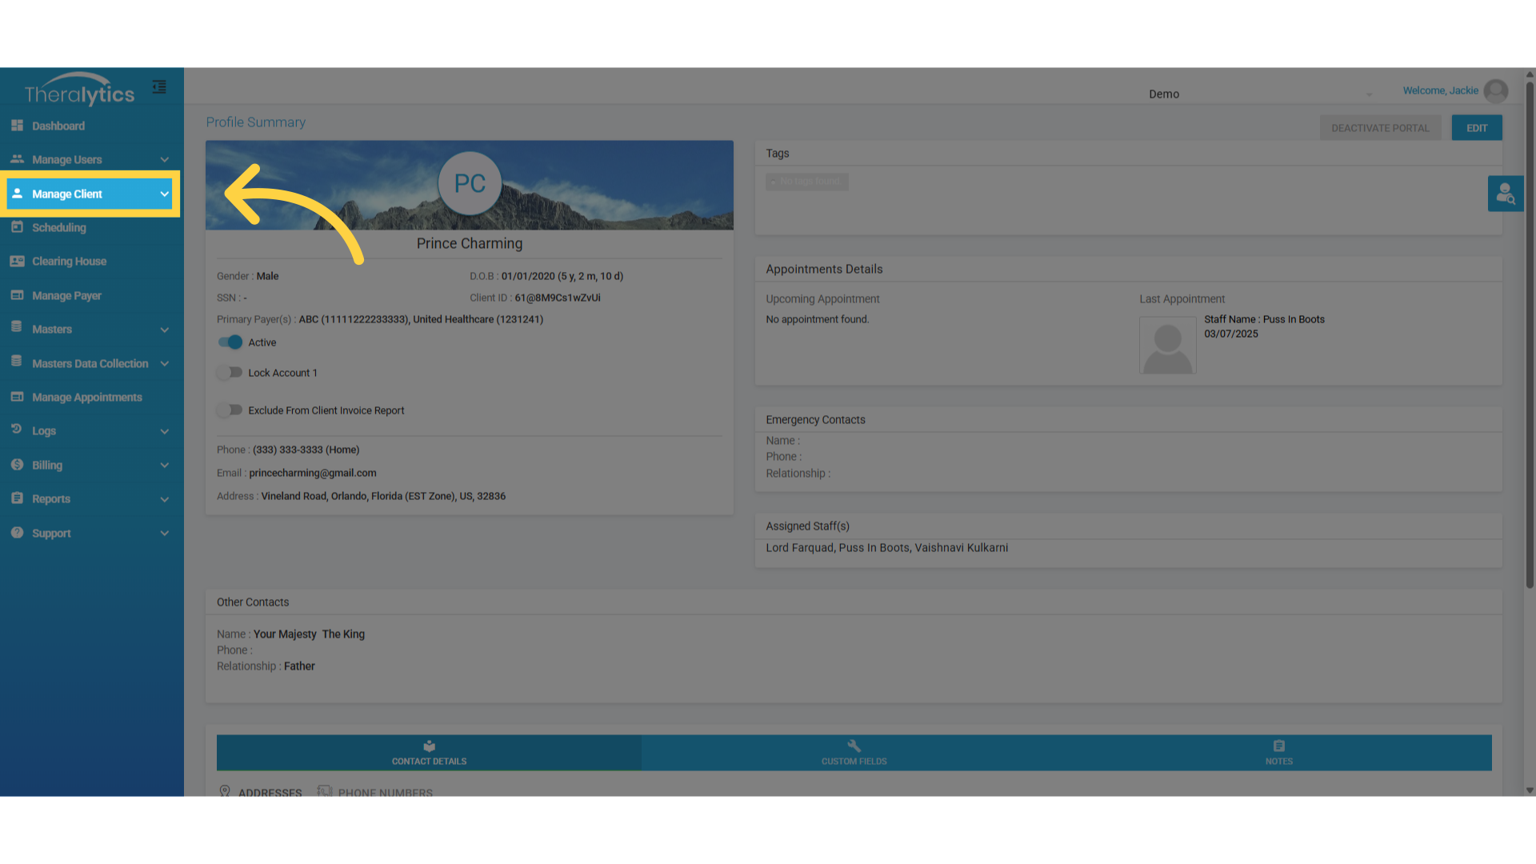Screen dimensions: 1536x864
Task: Collapse the sidebar menu icon
Action: point(159,87)
